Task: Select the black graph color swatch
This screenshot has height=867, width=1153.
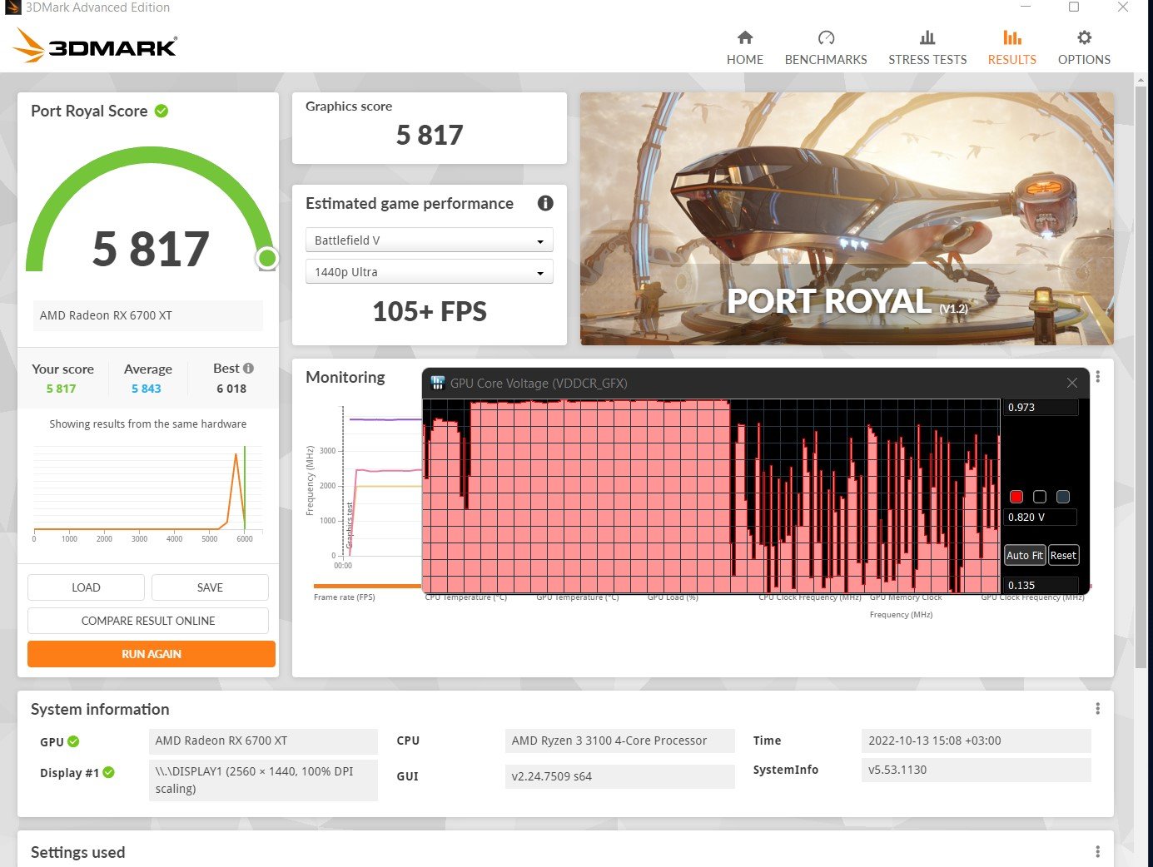Action: [1040, 497]
